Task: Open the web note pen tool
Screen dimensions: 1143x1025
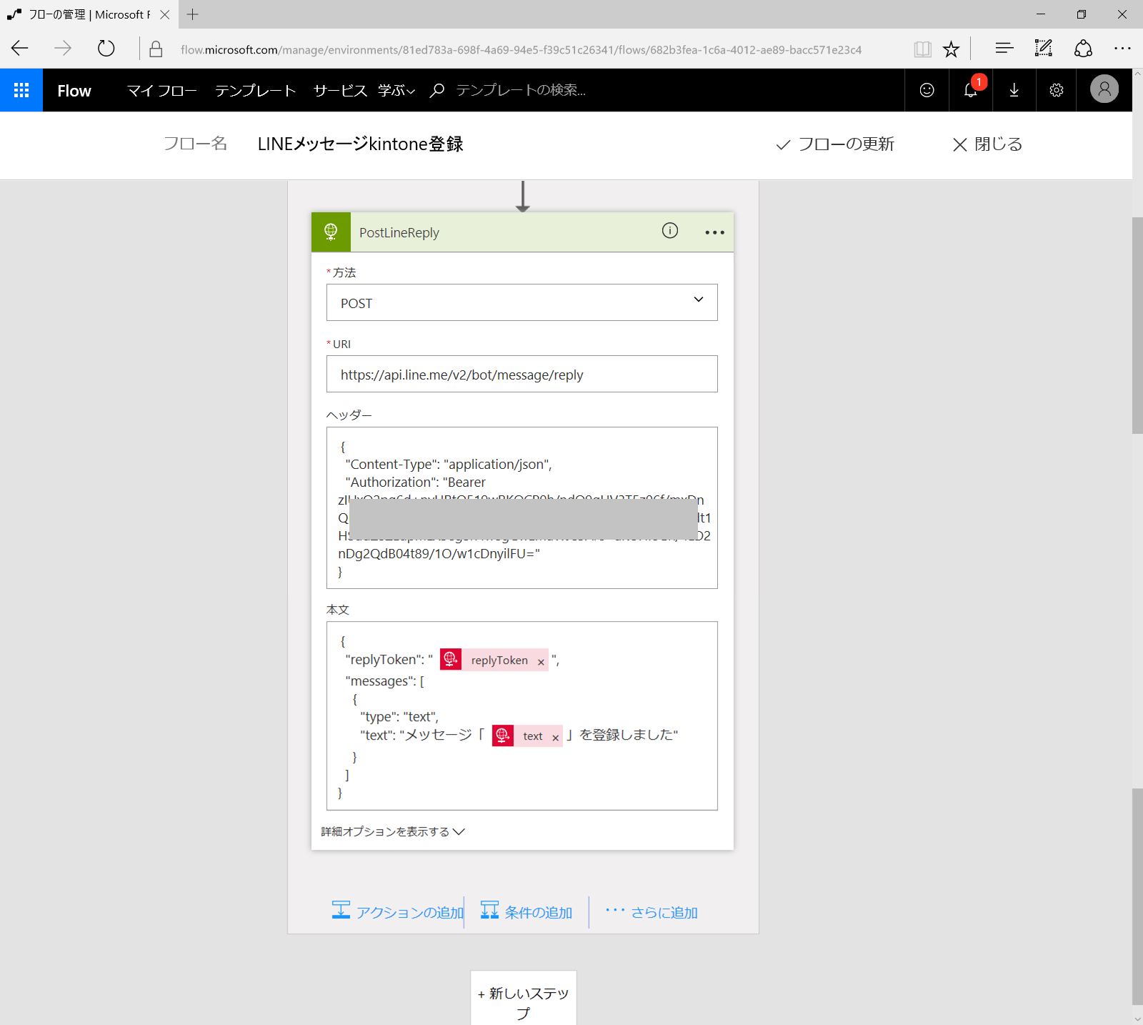Action: tap(1044, 49)
